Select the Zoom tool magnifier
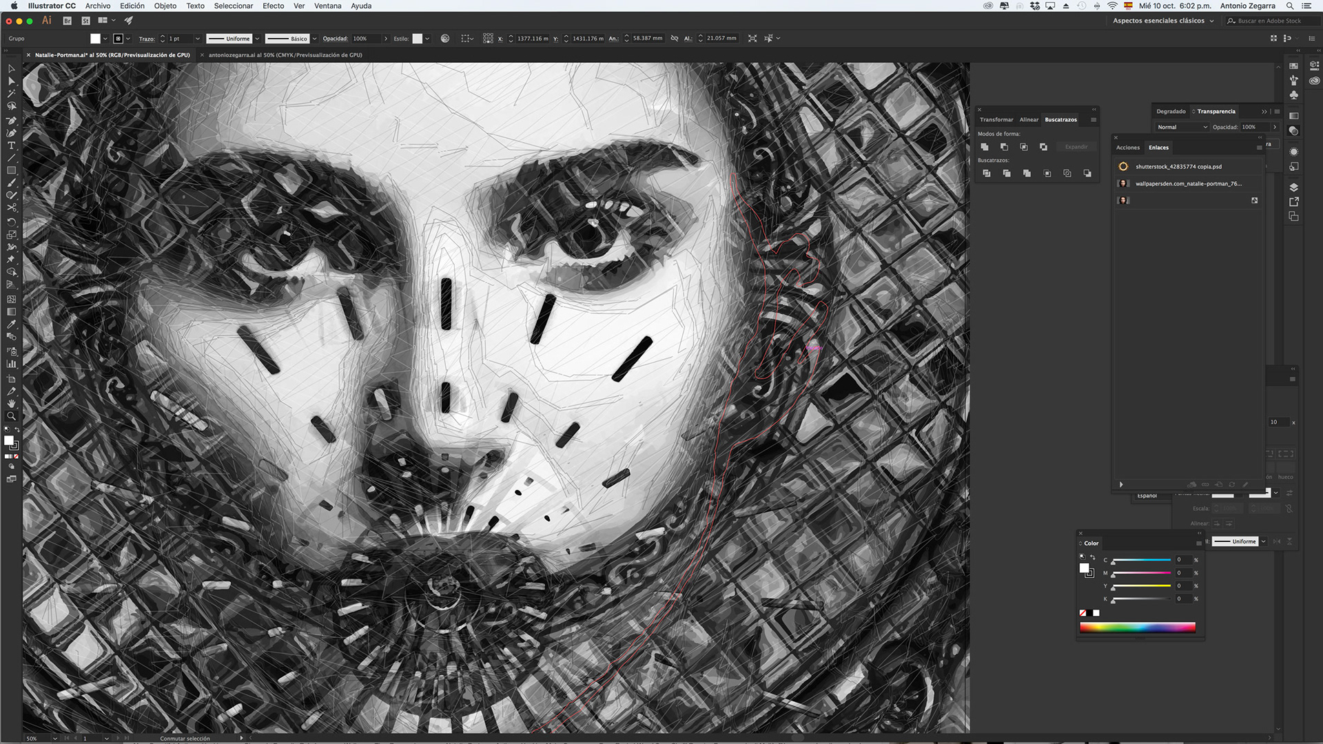 (11, 416)
